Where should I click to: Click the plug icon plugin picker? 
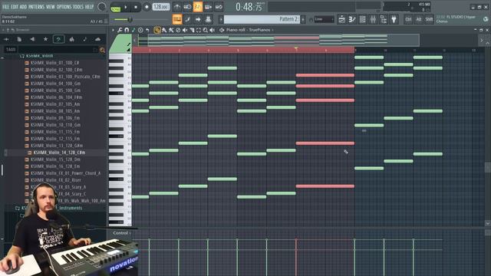click(394, 19)
